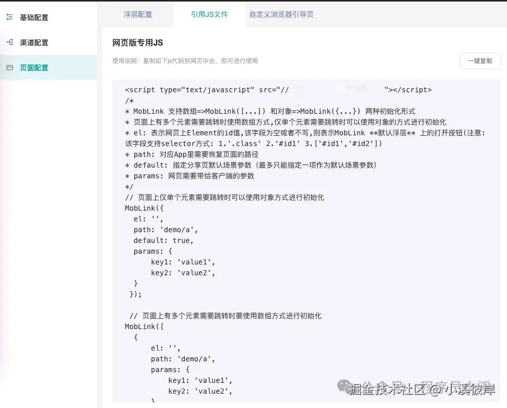Click the 渠道配置 branch icon in sidebar
The width and height of the screenshot is (507, 408).
pyautogui.click(x=9, y=42)
